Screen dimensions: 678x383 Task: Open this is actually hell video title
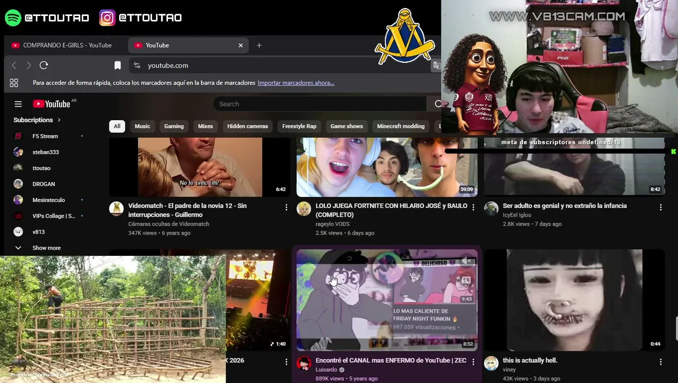coord(530,361)
